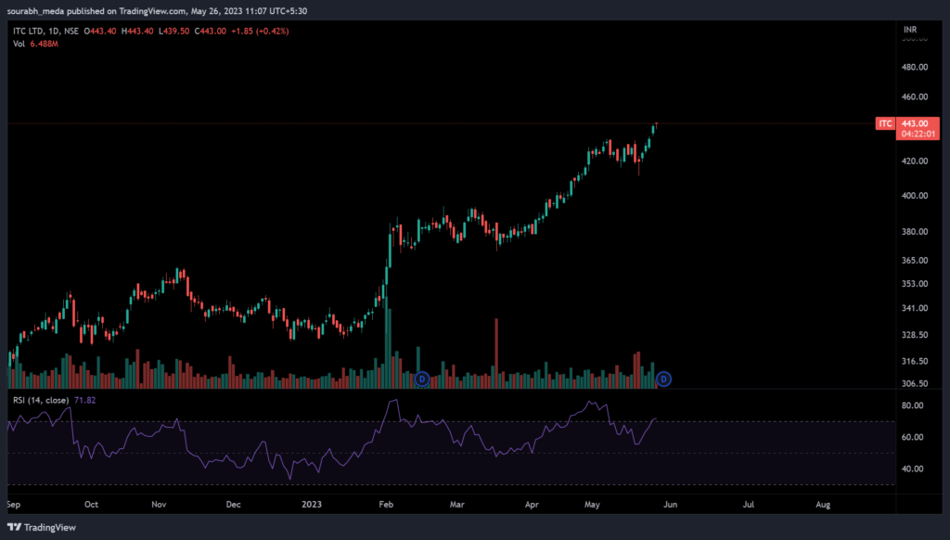Open the dividend marker near mid-February
The width and height of the screenshot is (950, 540).
[422, 379]
